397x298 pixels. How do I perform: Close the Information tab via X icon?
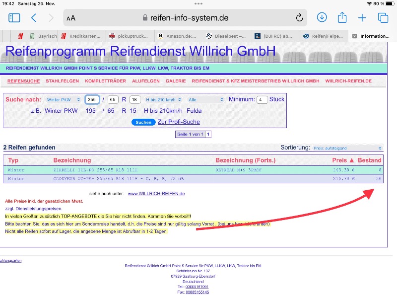(x=354, y=36)
